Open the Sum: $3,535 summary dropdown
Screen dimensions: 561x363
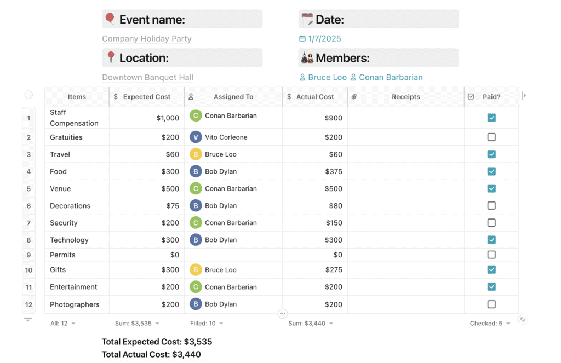137,324
